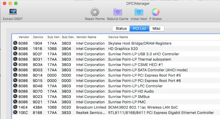This screenshot has width=220, height=119.
Task: Open the P States color wheel
Action: point(155,12)
